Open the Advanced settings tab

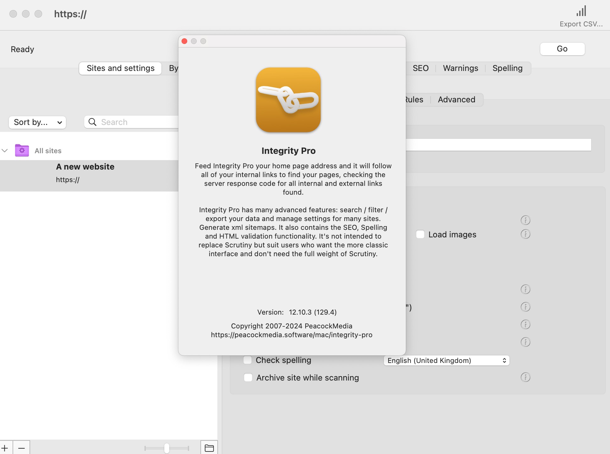coord(456,100)
